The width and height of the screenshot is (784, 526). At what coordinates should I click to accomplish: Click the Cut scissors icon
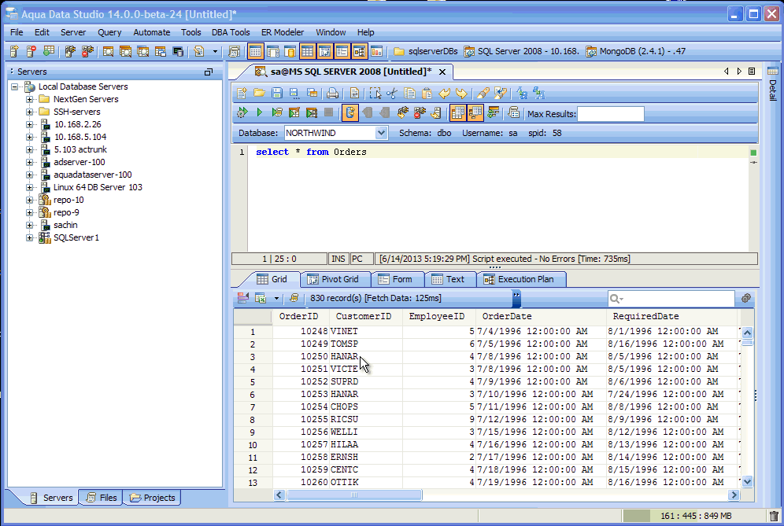pos(392,93)
